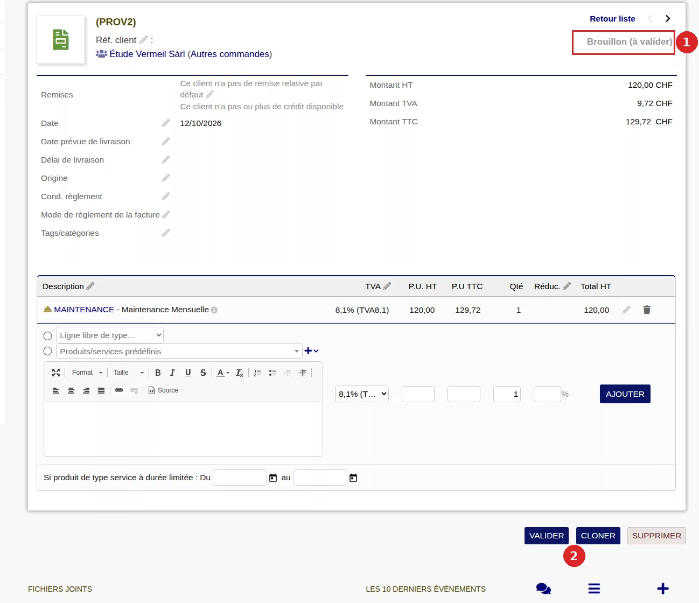Image resolution: width=699 pixels, height=603 pixels.
Task: Edit Délai de livraison pencil
Action: [166, 160]
